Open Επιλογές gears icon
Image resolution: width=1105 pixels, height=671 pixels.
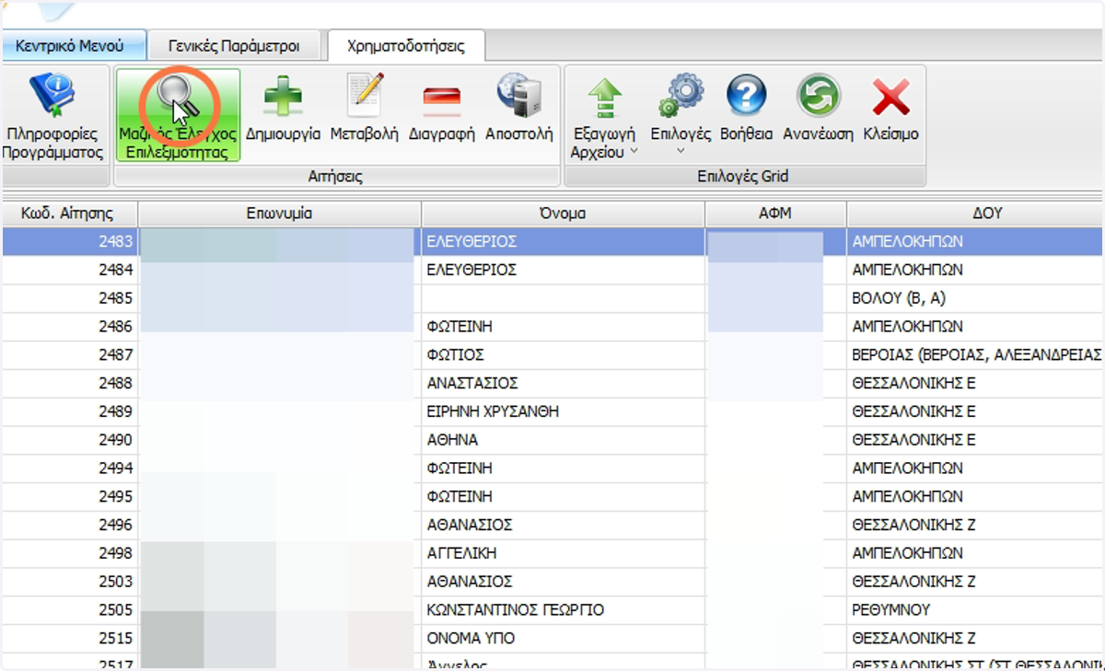click(681, 96)
